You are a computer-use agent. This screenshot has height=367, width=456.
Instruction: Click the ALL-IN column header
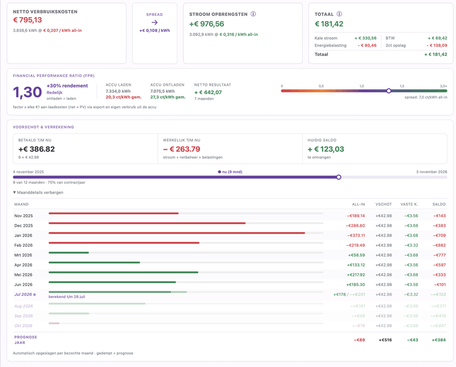[x=359, y=205]
